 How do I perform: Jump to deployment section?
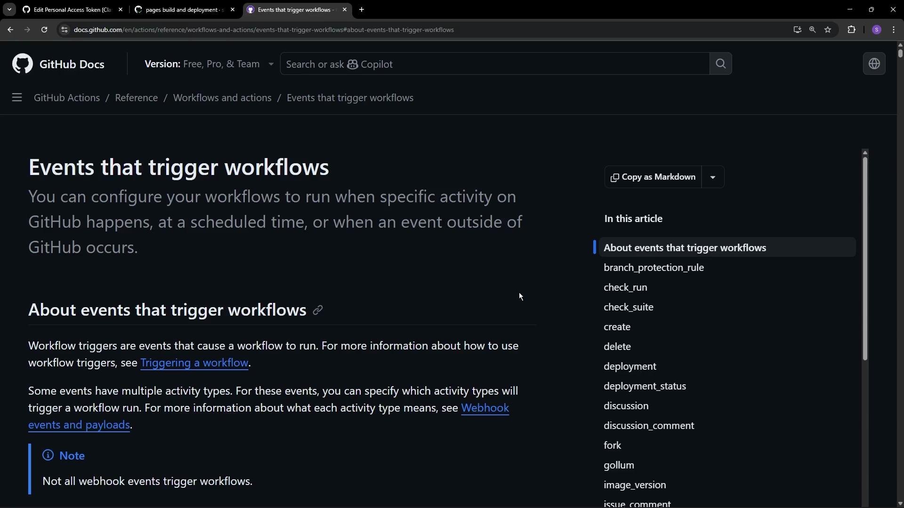click(630, 366)
